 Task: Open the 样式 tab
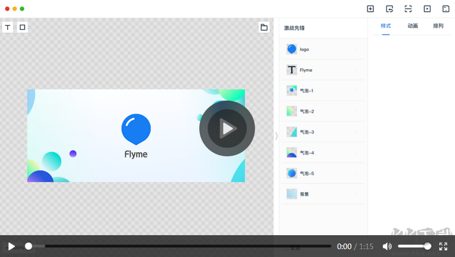point(386,26)
